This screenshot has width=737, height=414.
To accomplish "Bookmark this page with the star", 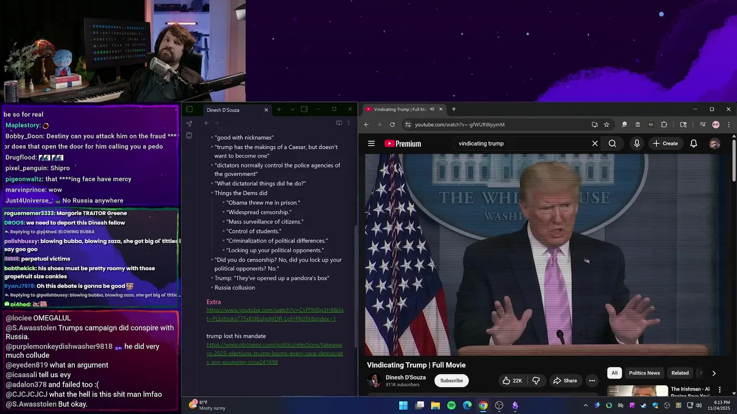I will 606,125.
